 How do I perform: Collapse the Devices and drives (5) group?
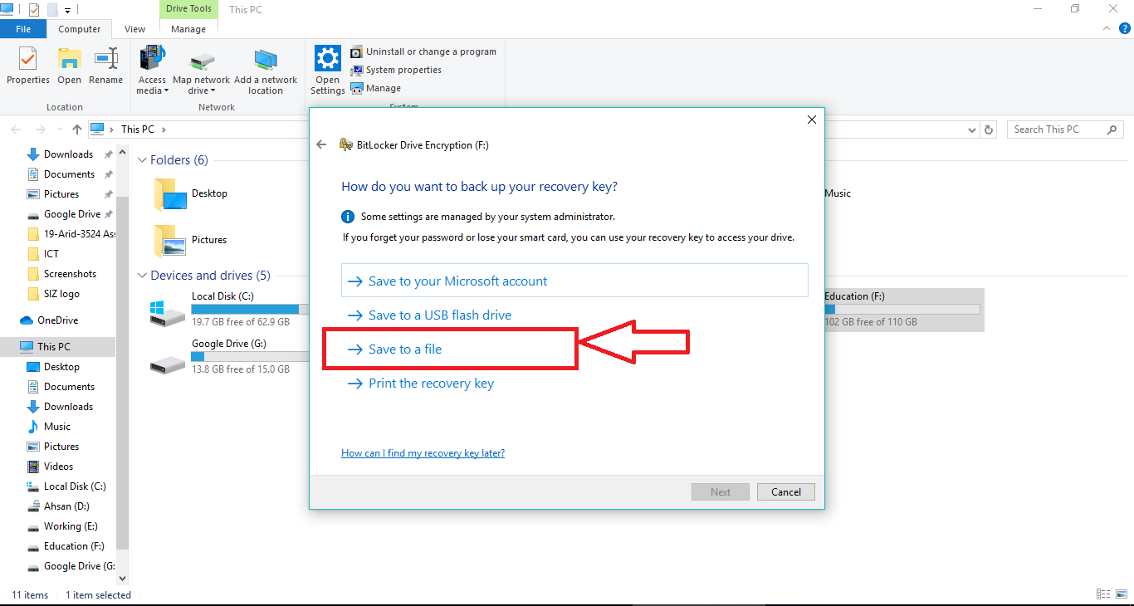pos(143,276)
